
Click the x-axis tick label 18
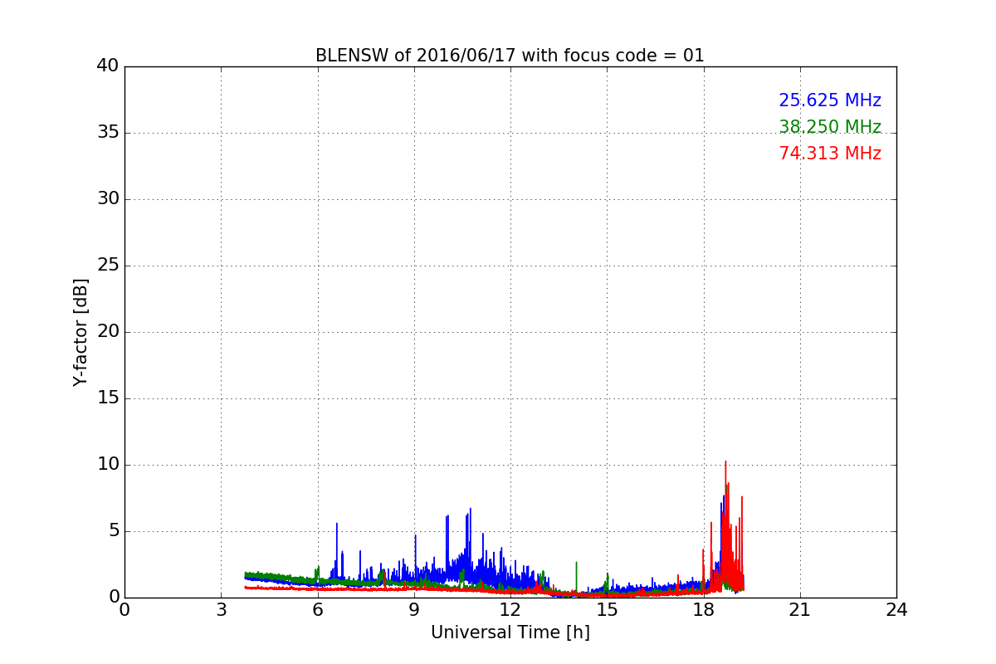(703, 610)
